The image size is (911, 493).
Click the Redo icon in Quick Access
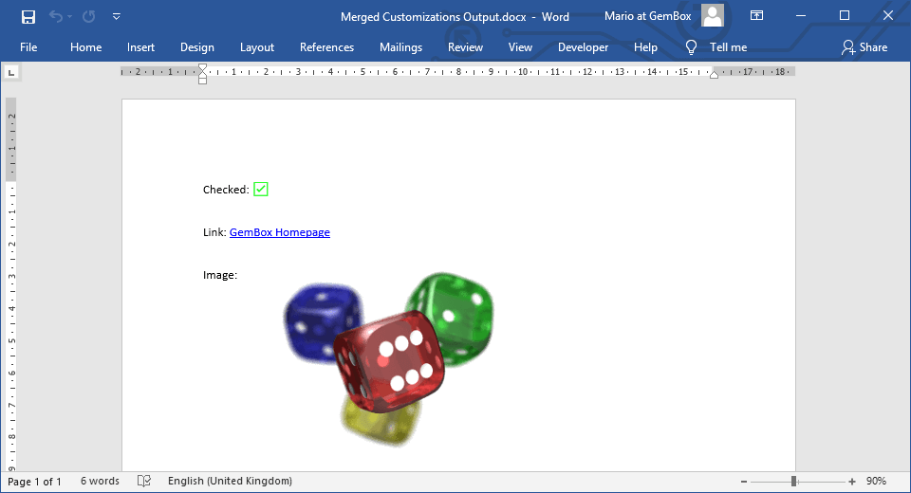point(88,16)
